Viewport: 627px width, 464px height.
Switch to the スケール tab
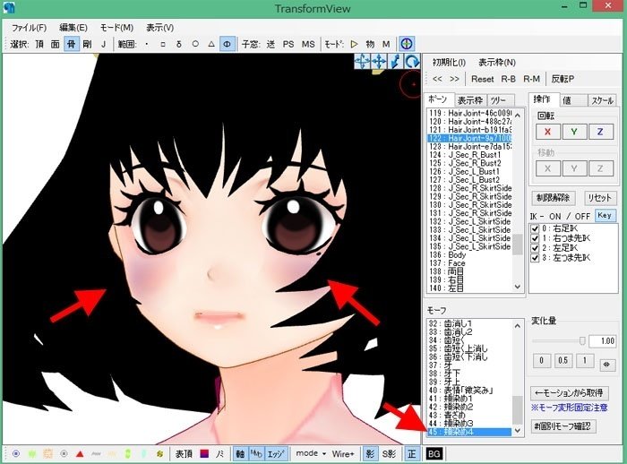[x=602, y=100]
